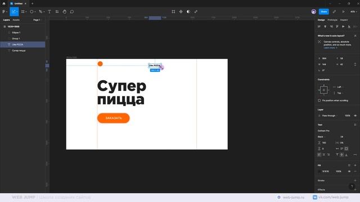Viewport: 360px width, 202px height.
Task: Switch to the Prototype tab
Action: click(332, 20)
